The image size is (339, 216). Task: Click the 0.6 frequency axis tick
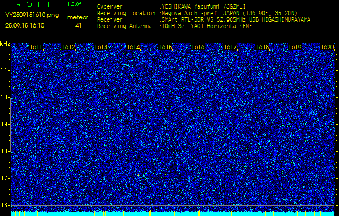pyautogui.click(x=5, y=205)
